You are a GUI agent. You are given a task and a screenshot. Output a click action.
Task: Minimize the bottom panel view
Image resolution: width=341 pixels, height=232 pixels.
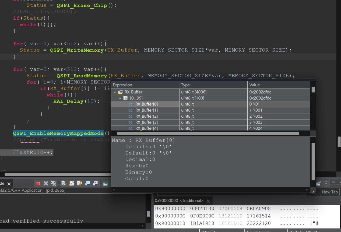[334, 182]
